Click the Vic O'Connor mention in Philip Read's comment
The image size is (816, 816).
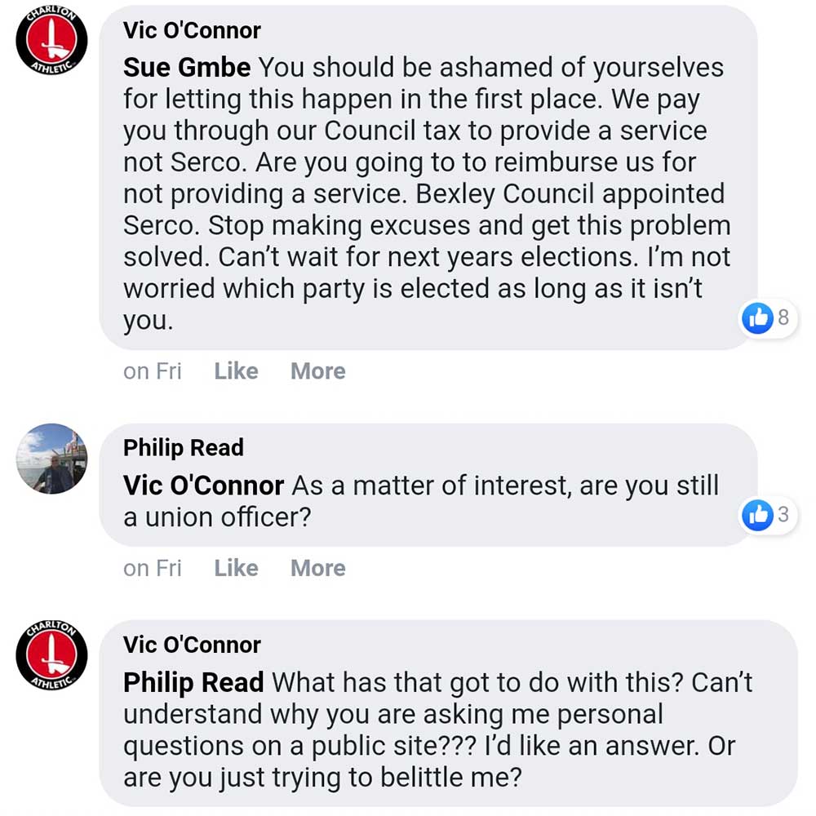203,486
